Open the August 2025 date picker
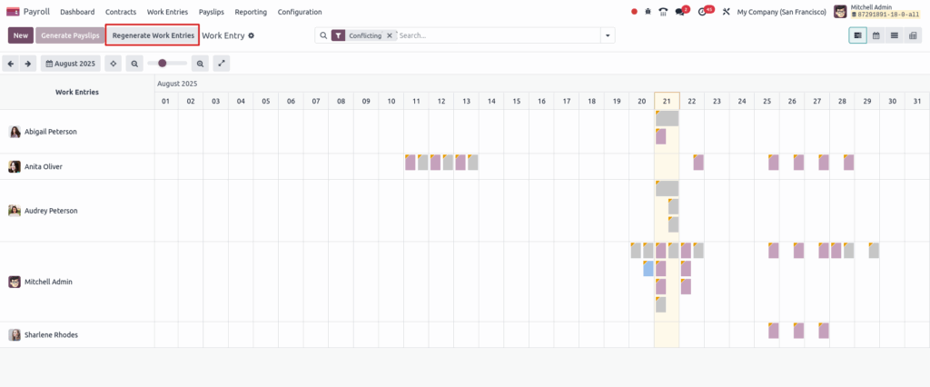The image size is (930, 387). (71, 64)
